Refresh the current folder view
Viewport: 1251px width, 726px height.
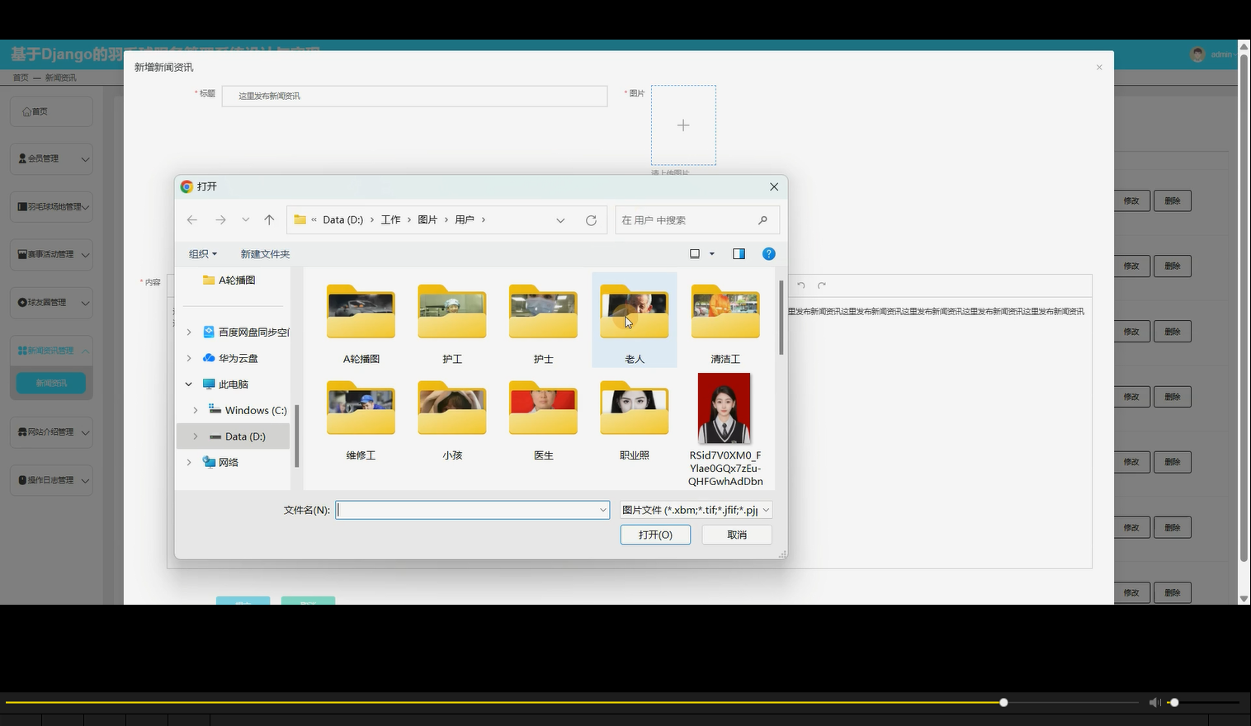(591, 220)
